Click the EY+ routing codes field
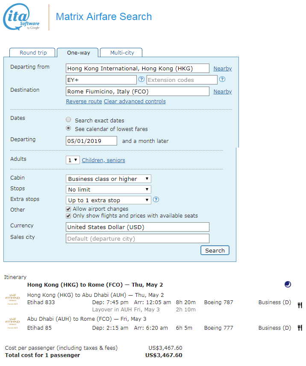The width and height of the screenshot is (306, 366). pyautogui.click(x=101, y=80)
